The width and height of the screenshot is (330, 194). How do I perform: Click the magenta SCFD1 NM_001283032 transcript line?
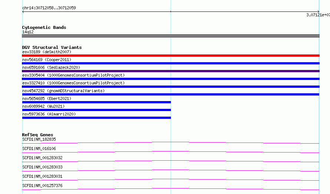(171, 161)
